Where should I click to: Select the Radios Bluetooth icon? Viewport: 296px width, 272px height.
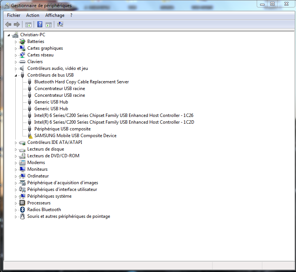pos(22,210)
